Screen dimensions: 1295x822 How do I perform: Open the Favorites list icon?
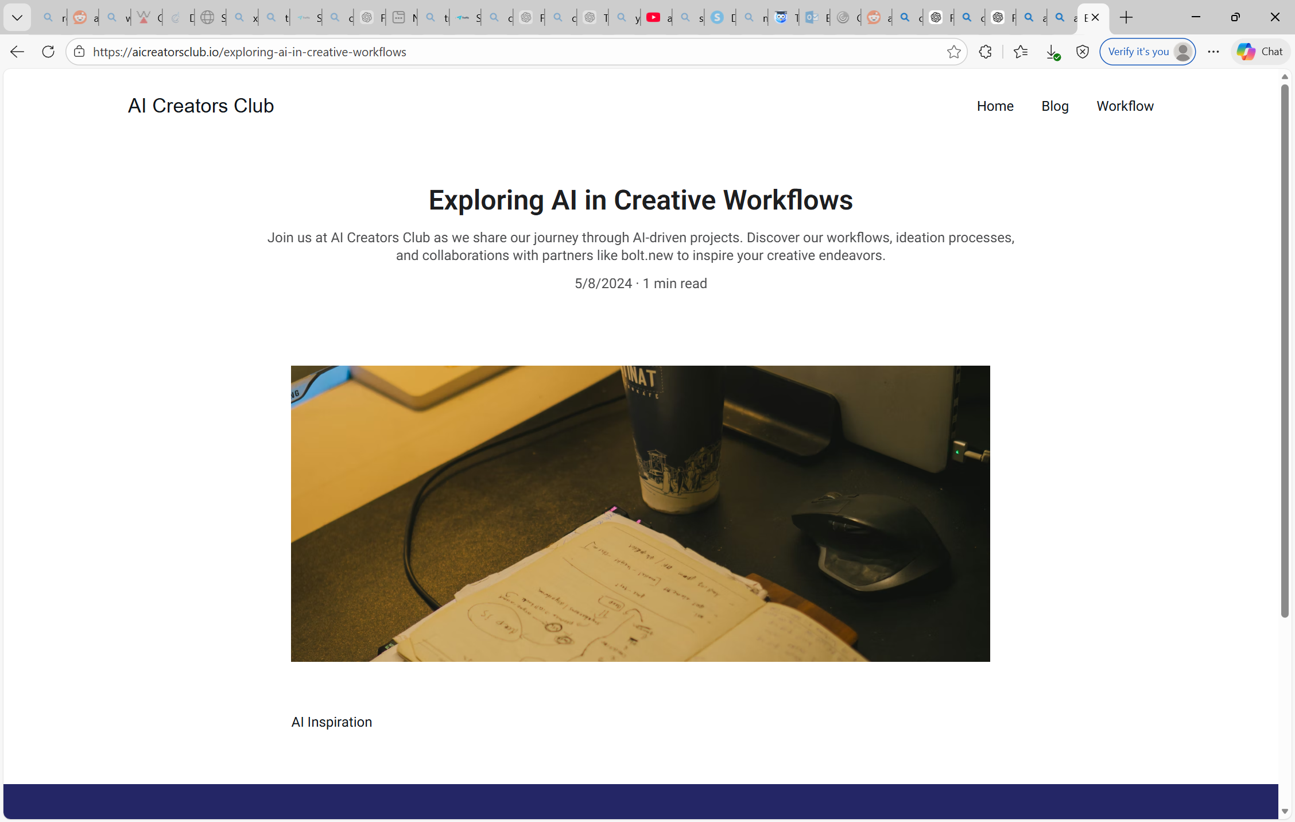[1020, 52]
